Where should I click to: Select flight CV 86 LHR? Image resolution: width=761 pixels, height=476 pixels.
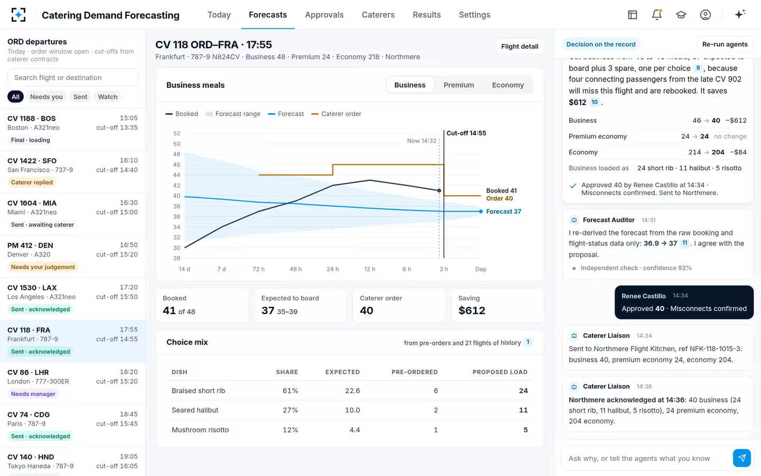[72, 383]
